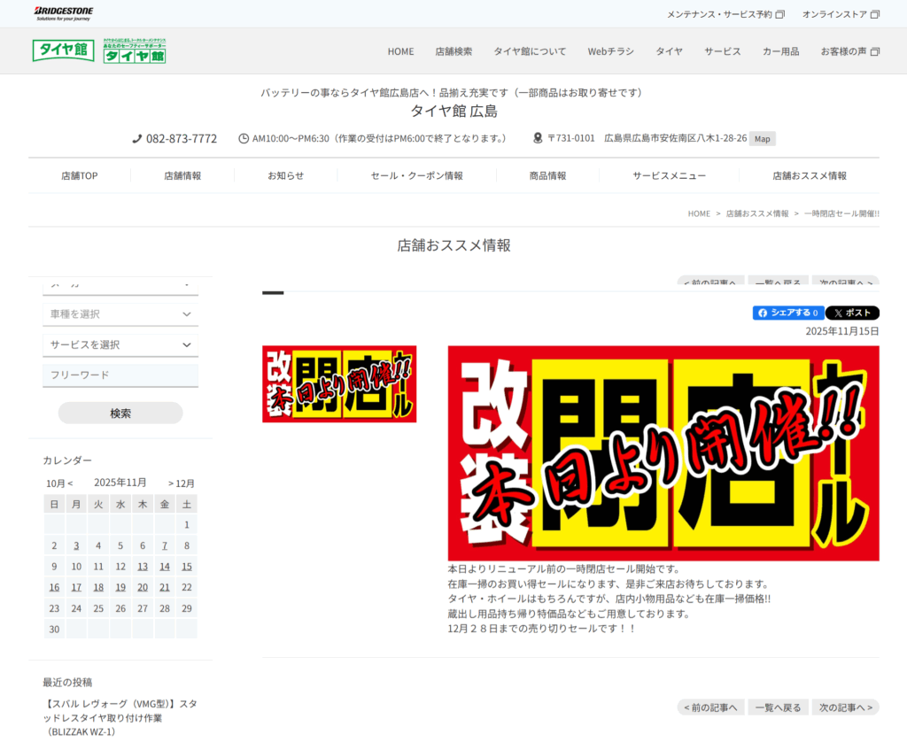Open the 店舗検索 menu item
The width and height of the screenshot is (907, 742).
453,51
